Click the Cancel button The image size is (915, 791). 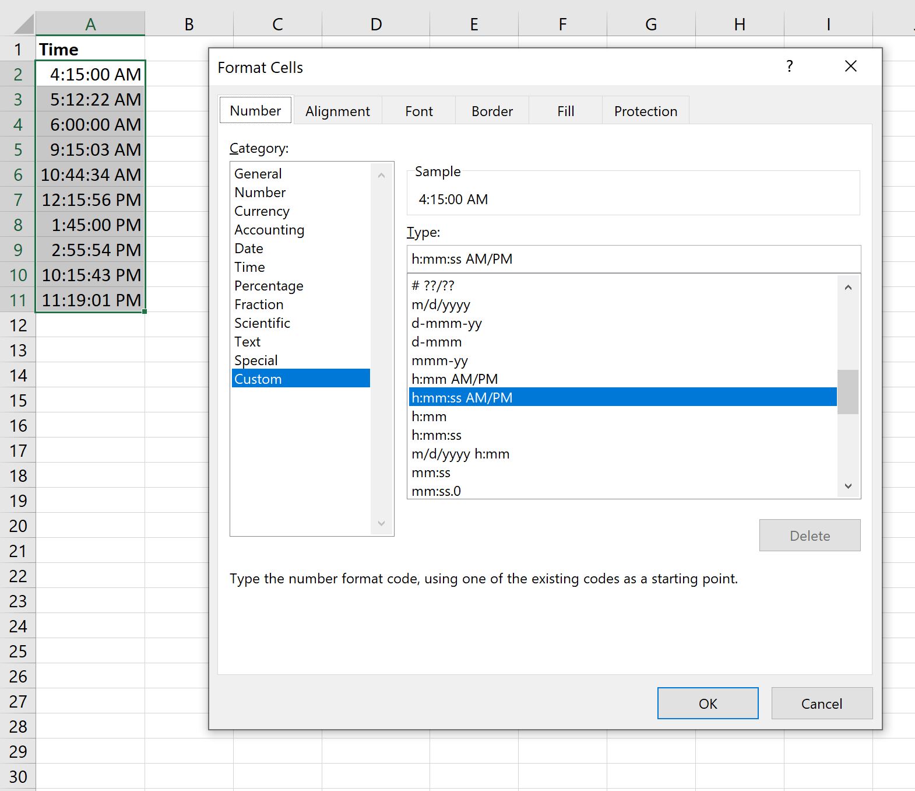click(822, 703)
